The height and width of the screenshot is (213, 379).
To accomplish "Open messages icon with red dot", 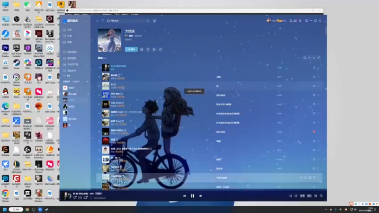I will coord(295,21).
